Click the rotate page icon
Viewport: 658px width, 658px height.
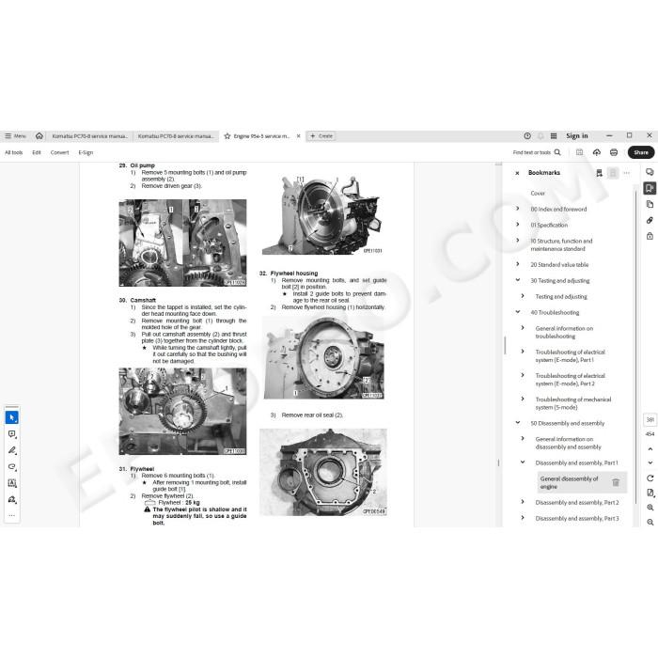click(650, 478)
